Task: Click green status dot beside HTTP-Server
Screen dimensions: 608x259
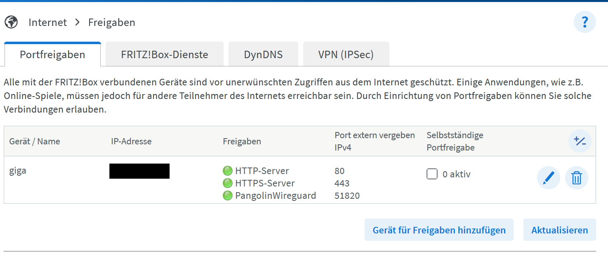Action: pos(227,171)
